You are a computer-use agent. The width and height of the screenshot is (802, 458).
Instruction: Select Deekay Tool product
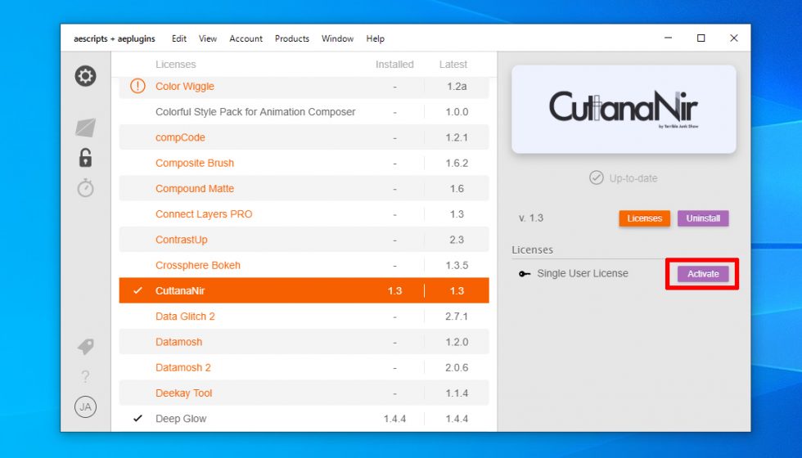tap(304, 393)
